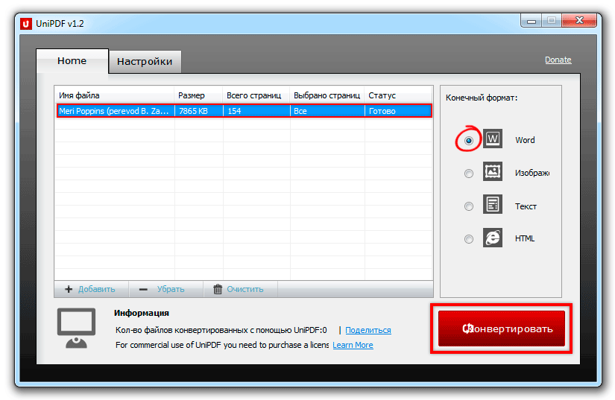615x400 pixels.
Task: Click the Готово status cell
Action: pyautogui.click(x=398, y=111)
